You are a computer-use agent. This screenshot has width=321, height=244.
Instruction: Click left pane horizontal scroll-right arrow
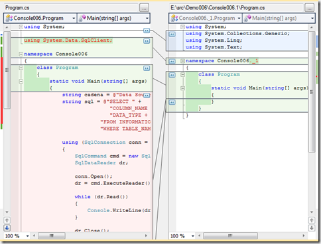point(146,236)
